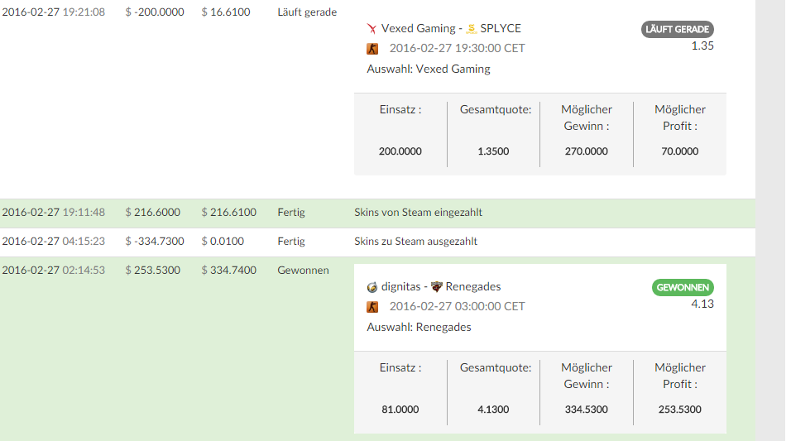The width and height of the screenshot is (791, 441).
Task: Click the dignitas team logo
Action: [372, 287]
